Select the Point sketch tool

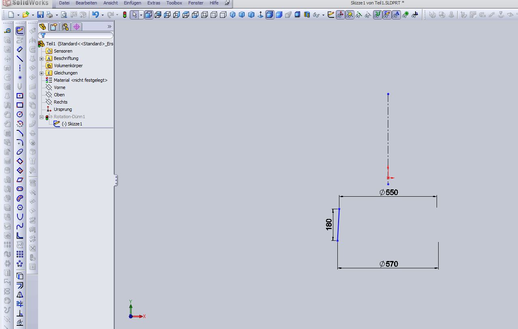[20, 77]
